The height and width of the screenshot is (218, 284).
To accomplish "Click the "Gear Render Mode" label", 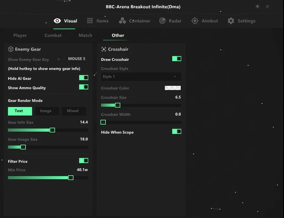I will tap(25, 101).
